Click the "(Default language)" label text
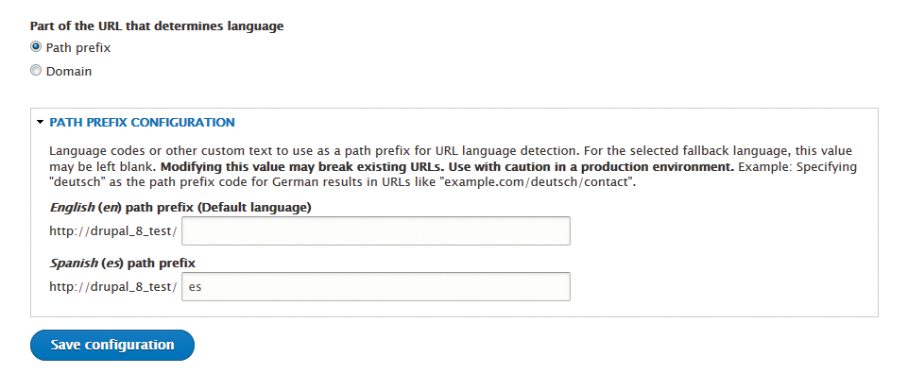908x374 pixels. [254, 207]
